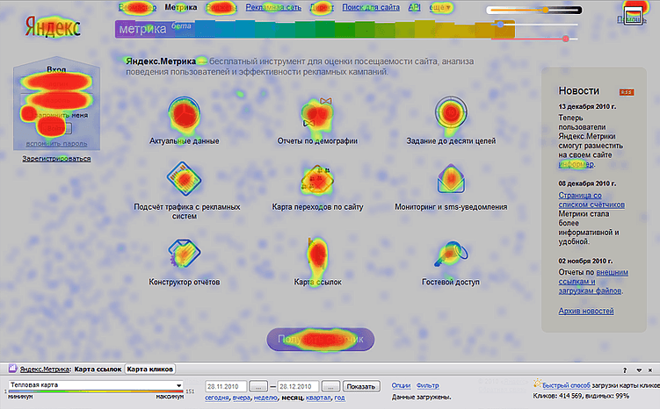The width and height of the screenshot is (660, 409).
Task: Open the Метрика item in top navigation
Action: (180, 7)
